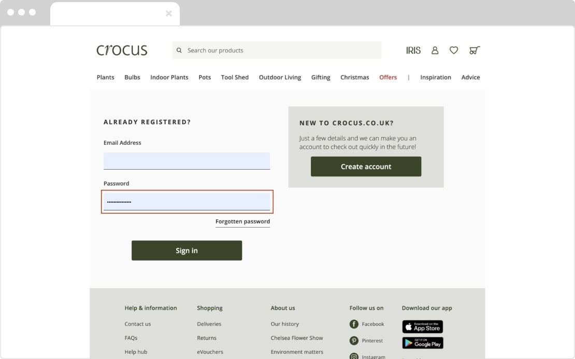Go to the Inspiration section
Viewport: 575px width, 359px height.
pyautogui.click(x=436, y=77)
